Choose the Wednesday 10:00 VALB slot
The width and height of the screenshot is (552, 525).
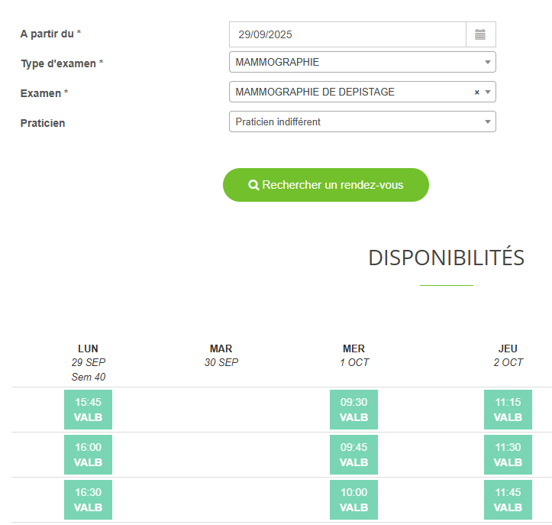(x=353, y=500)
